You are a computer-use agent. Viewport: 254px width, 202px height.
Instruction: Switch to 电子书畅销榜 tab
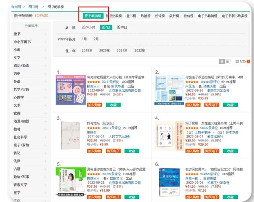pyautogui.click(x=208, y=16)
